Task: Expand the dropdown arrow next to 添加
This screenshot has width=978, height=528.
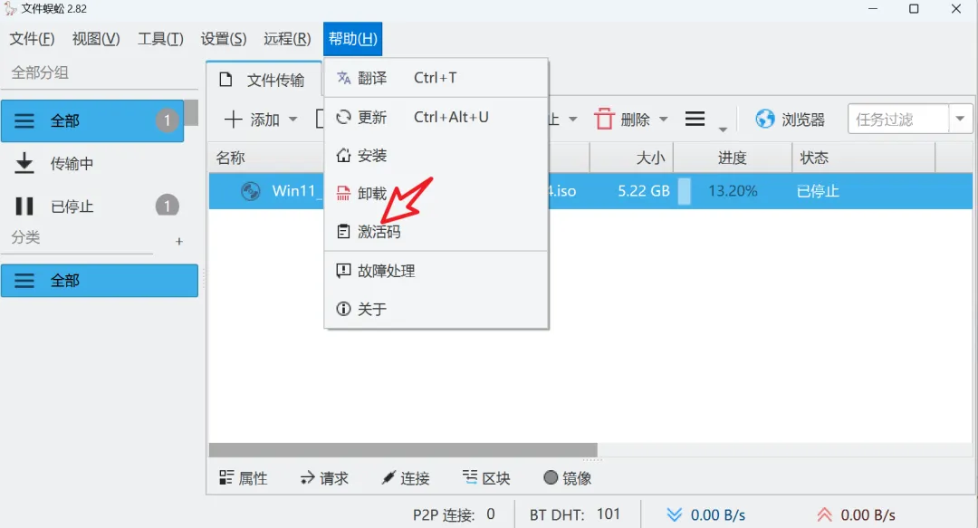Action: tap(292, 119)
